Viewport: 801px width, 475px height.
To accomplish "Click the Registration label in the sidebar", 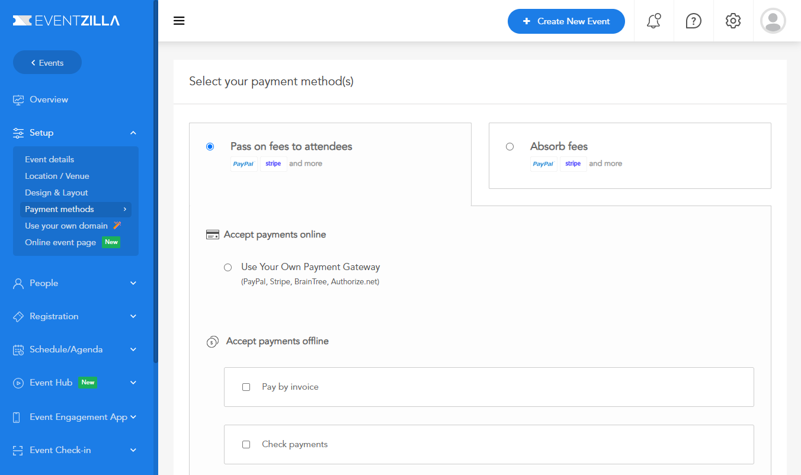I will (x=54, y=316).
